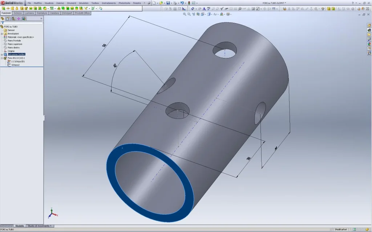Open the Toolbox menu
Screen dimensions: 372x232
pos(95,3)
